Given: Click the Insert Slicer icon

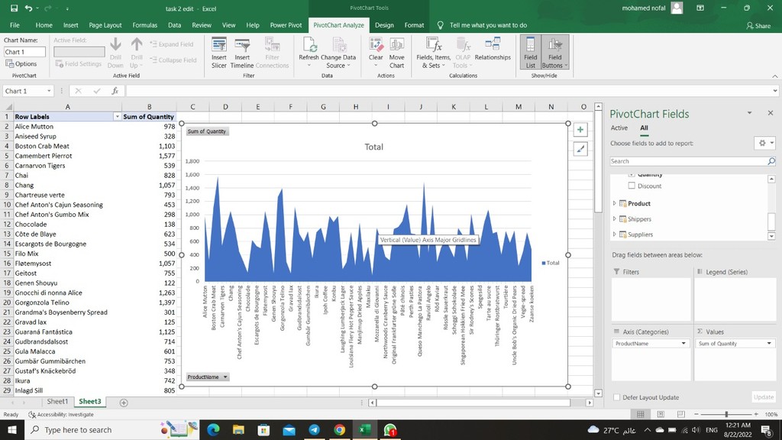Looking at the screenshot, I should (x=218, y=53).
